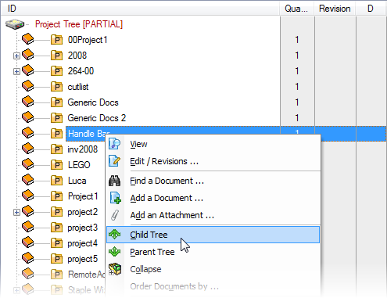Click the ID column header
The height and width of the screenshot is (298, 387).
pyautogui.click(x=141, y=9)
